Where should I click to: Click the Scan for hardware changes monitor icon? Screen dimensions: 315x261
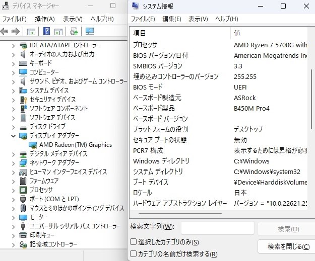pos(89,32)
